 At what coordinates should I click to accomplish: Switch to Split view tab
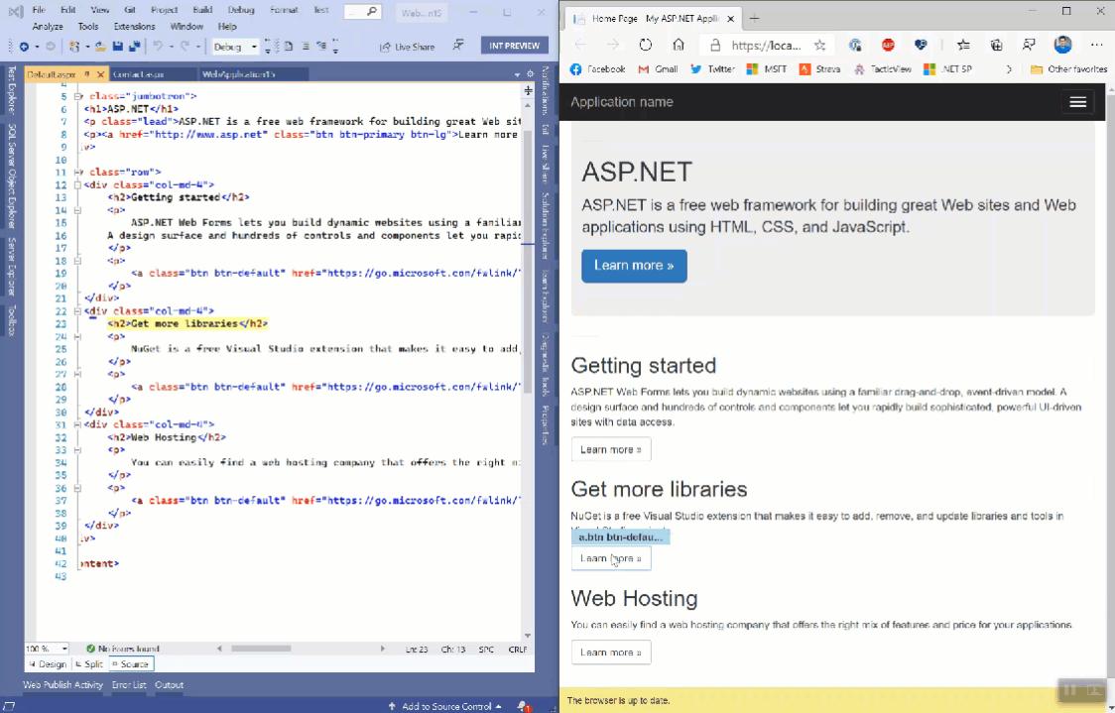coord(89,664)
